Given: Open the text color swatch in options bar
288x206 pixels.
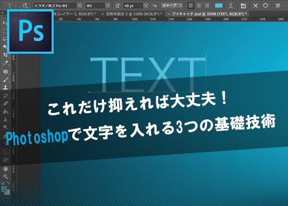Looking at the screenshot, I should (x=219, y=6).
